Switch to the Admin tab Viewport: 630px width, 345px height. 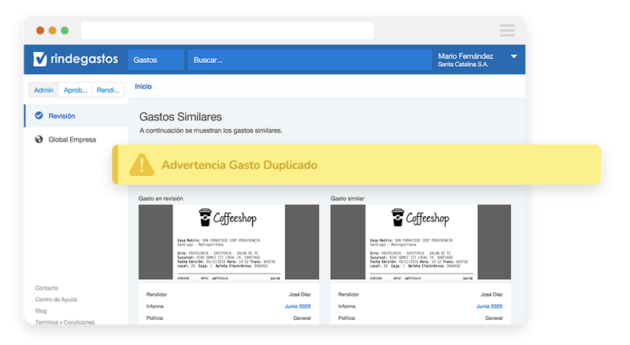pyautogui.click(x=44, y=90)
